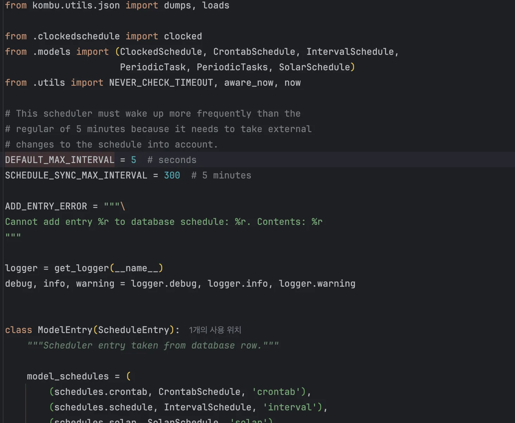
Task: Click the get_logger function call
Action: coord(82,268)
